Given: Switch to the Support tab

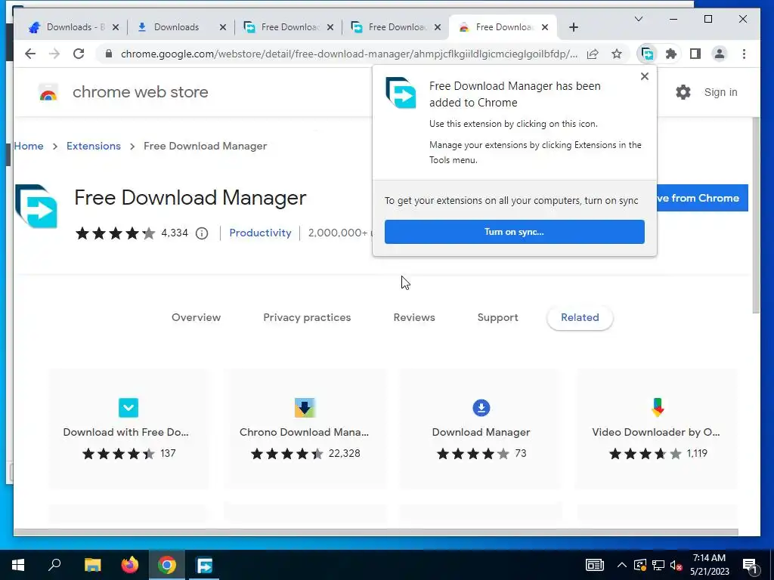Looking at the screenshot, I should (x=497, y=318).
